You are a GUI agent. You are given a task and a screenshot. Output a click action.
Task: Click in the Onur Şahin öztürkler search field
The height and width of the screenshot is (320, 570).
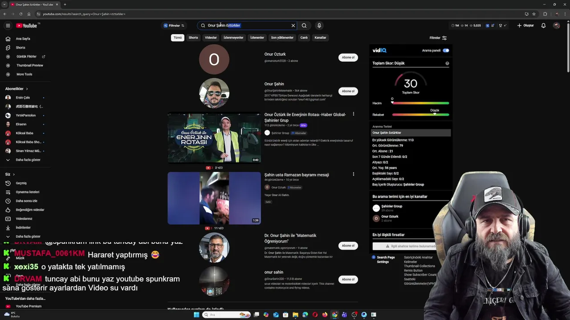(x=247, y=25)
